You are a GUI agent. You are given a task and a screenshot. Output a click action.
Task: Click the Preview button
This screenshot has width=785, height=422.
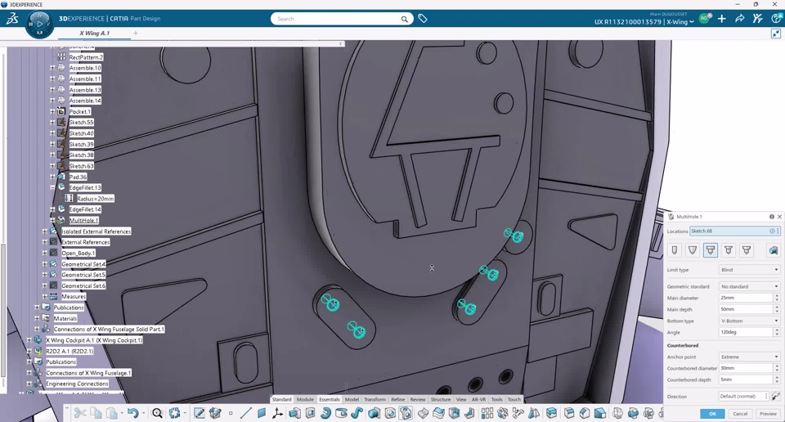[768, 414]
